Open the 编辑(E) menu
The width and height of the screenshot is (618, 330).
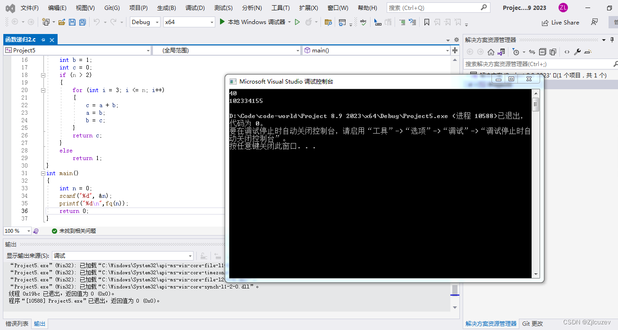coord(57,8)
